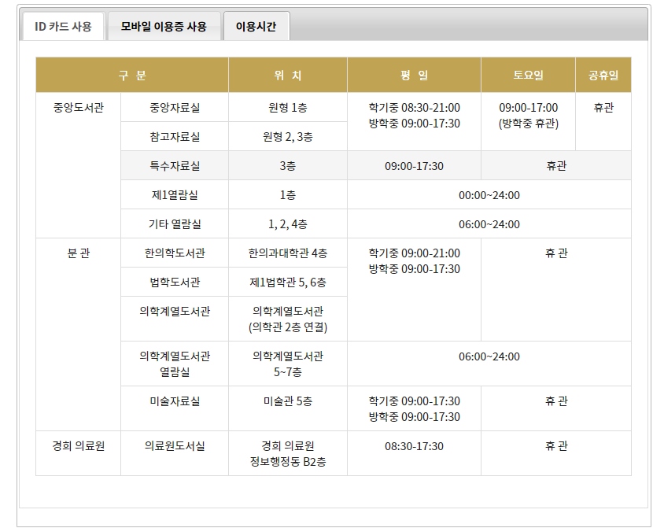Click the 제1열람실 row label
The image size is (653, 528).
point(175,195)
